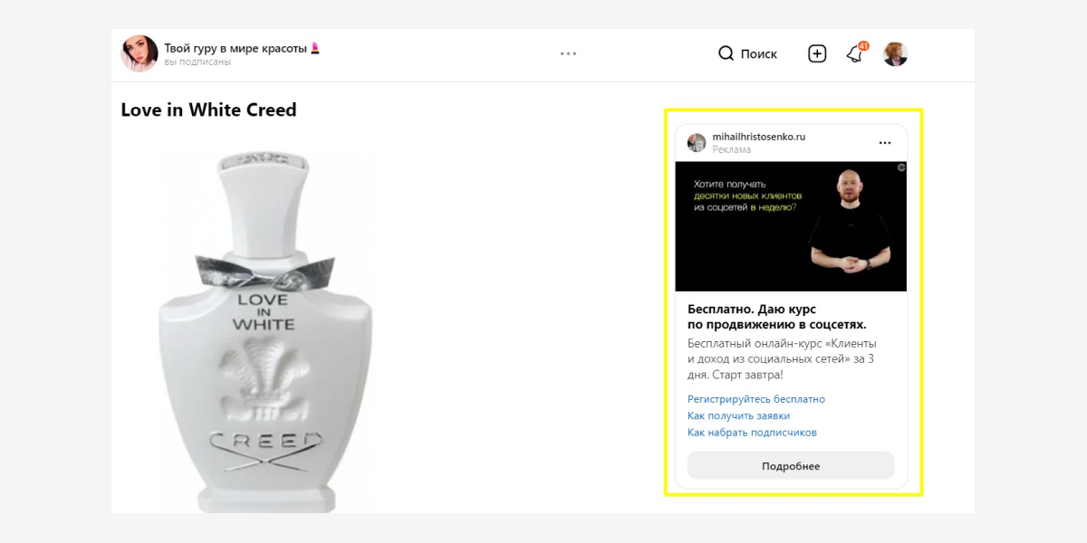Click the ad video thumbnail with the man
Viewport: 1087px width, 543px height.
tap(790, 226)
